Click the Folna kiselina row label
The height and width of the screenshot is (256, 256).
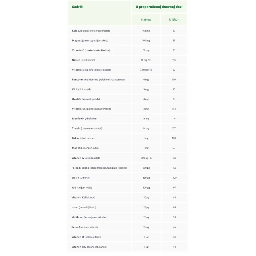[x=99, y=168]
